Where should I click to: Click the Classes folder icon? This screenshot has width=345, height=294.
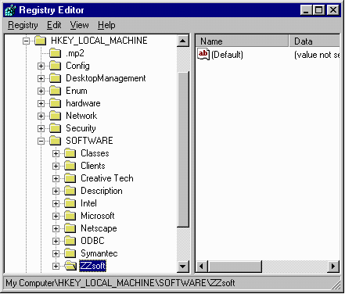click(70, 153)
